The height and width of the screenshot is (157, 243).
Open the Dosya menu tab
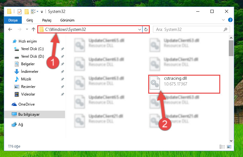pyautogui.click(x=13, y=20)
